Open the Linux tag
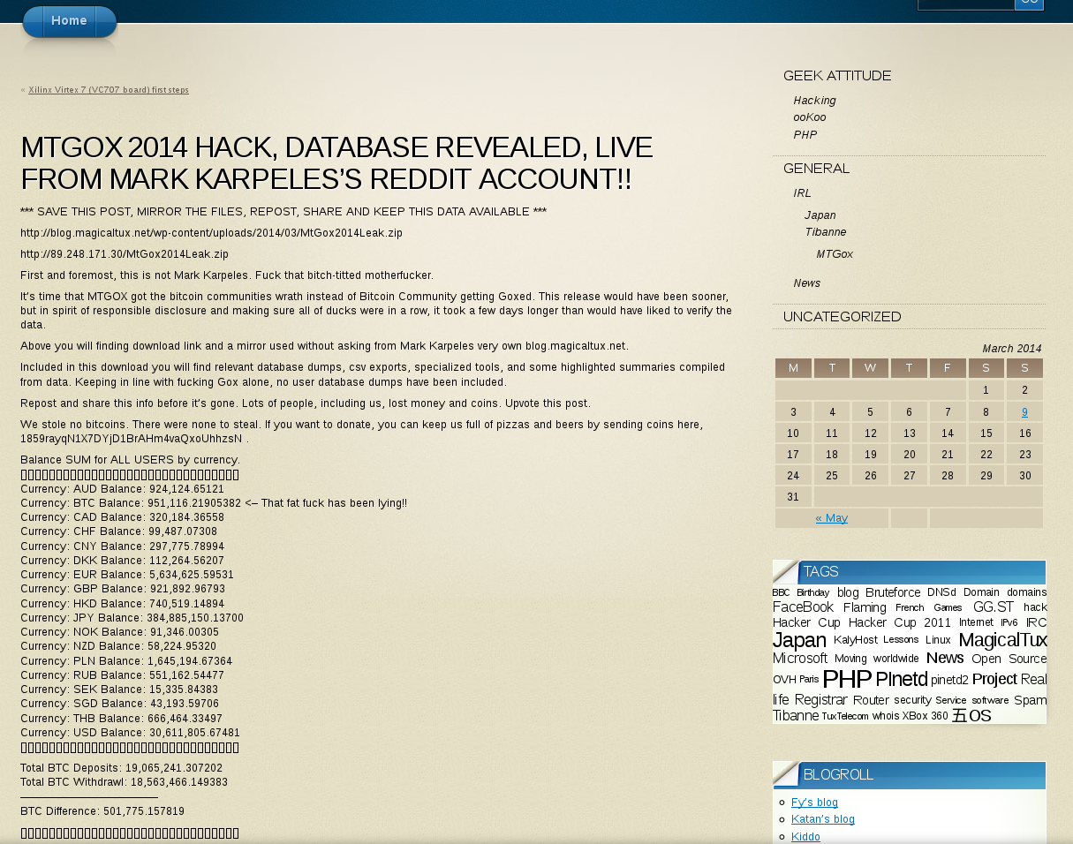1073x844 pixels. [938, 640]
